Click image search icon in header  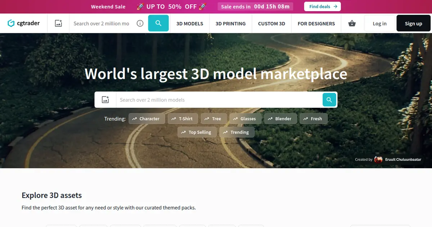(x=58, y=23)
